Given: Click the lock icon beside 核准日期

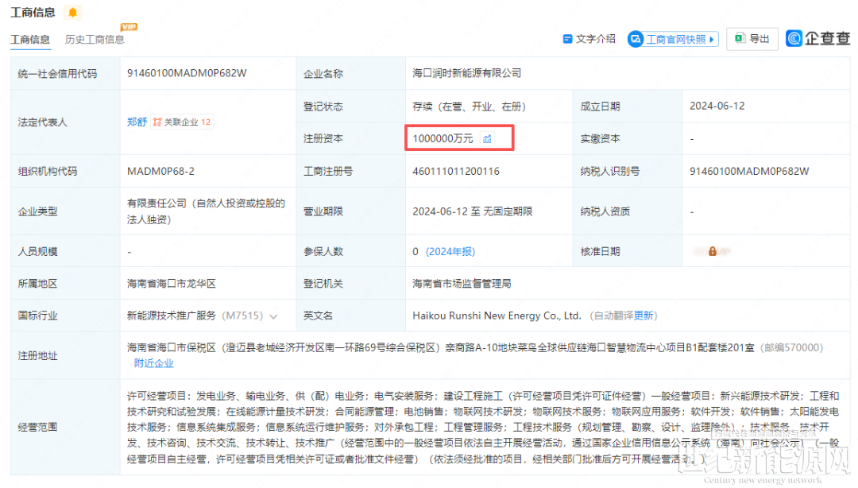Looking at the screenshot, I should tap(713, 251).
